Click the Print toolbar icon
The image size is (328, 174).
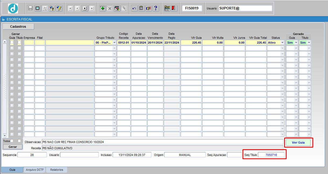point(45,8)
